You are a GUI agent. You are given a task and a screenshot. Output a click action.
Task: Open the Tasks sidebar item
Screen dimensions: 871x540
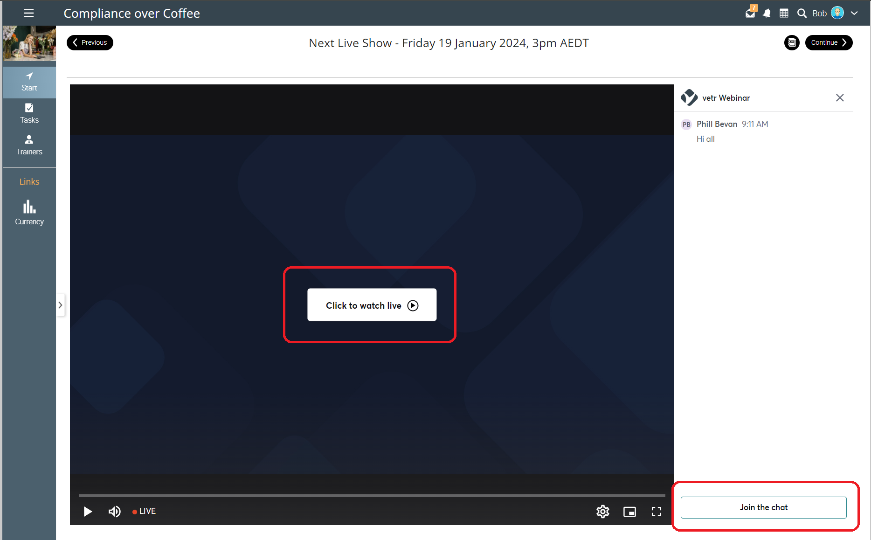29,114
